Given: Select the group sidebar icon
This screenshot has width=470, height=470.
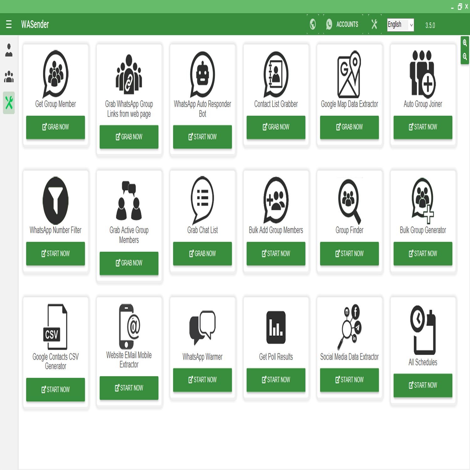Looking at the screenshot, I should click(9, 76).
